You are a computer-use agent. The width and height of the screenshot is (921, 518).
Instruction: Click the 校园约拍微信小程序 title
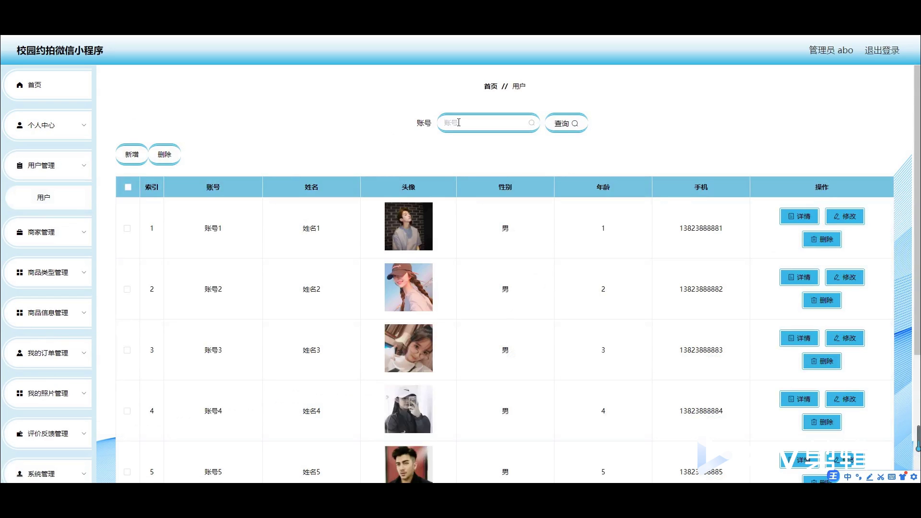pyautogui.click(x=60, y=50)
